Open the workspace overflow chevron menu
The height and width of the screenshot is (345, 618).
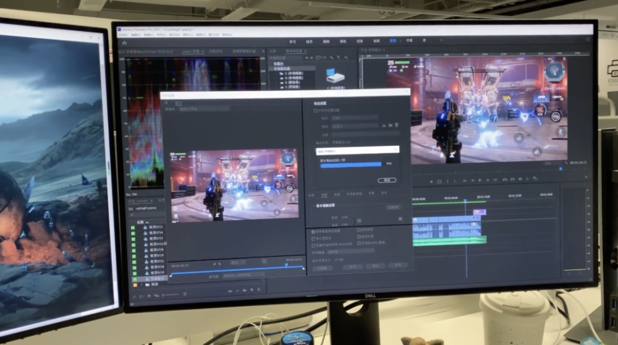[x=441, y=40]
